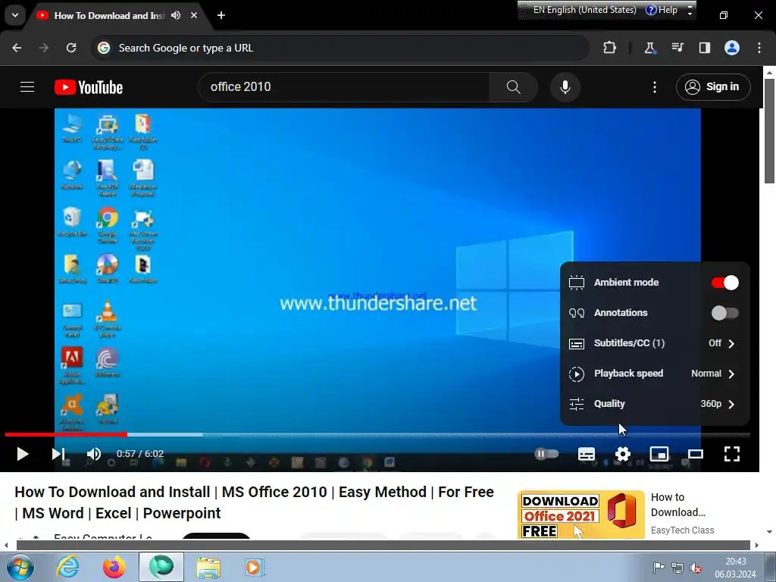Open the Chrome profile avatar
The image size is (776, 582).
(x=732, y=48)
